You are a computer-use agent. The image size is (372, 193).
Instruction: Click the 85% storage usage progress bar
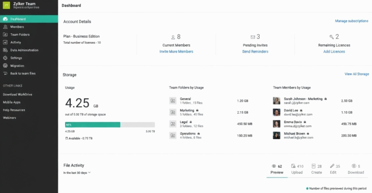pyautogui.click(x=110, y=124)
